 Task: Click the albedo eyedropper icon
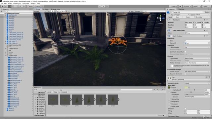tap(189, 88)
